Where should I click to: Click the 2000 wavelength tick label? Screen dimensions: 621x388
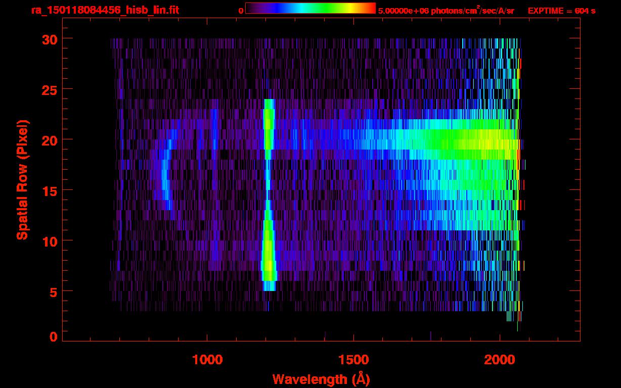tap(500, 360)
